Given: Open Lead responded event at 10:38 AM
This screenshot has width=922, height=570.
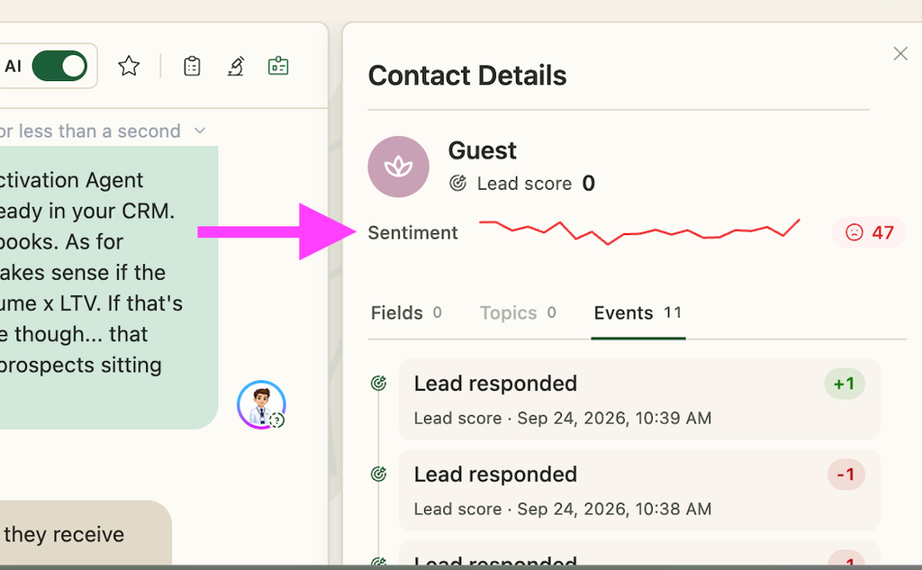Looking at the screenshot, I should [639, 491].
